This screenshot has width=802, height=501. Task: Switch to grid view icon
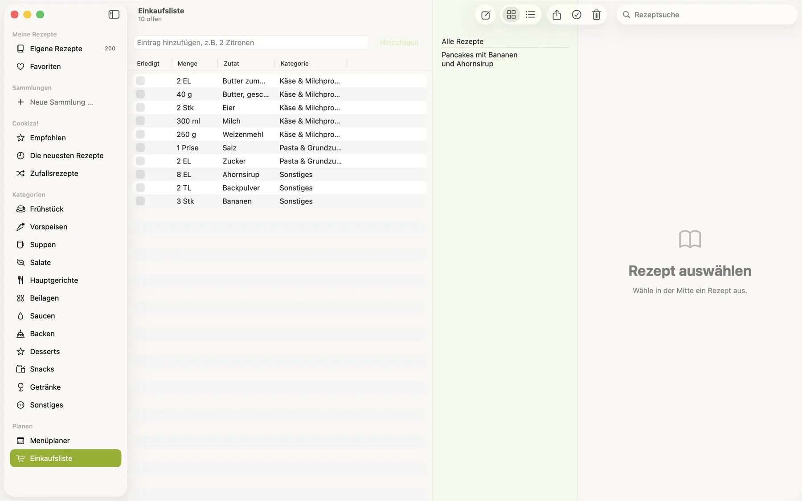pos(511,15)
